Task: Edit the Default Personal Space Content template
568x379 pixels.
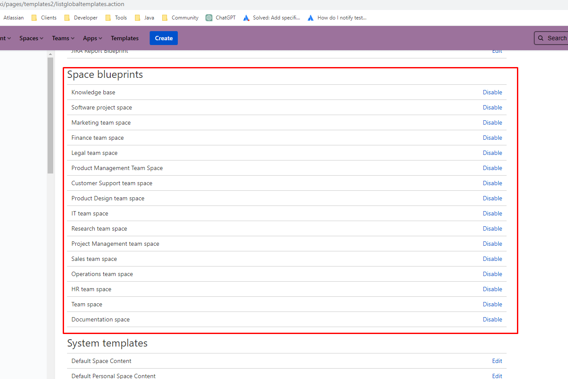Action: (x=497, y=376)
